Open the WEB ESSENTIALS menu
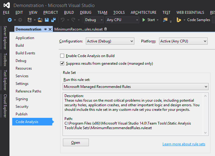 [x=190, y=13]
